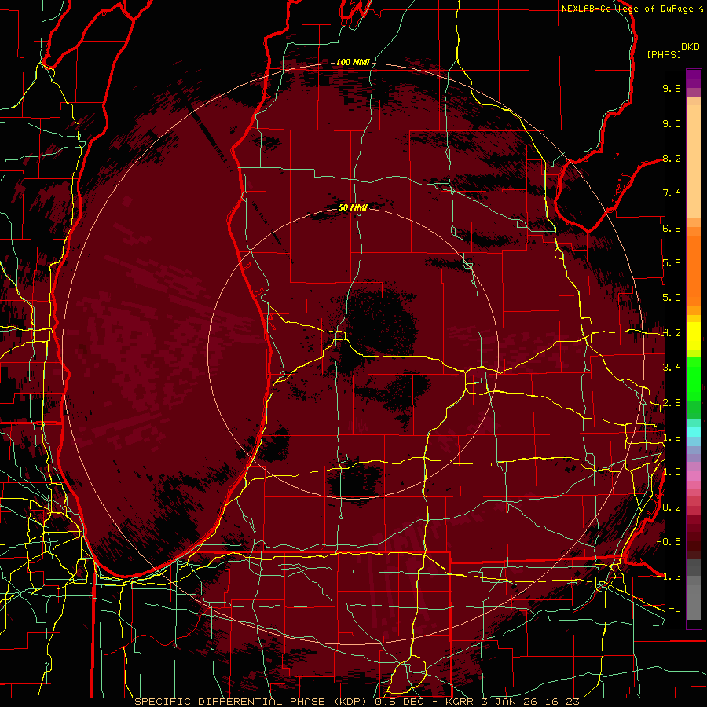Click the TH threshold label on the scale

[x=675, y=612]
